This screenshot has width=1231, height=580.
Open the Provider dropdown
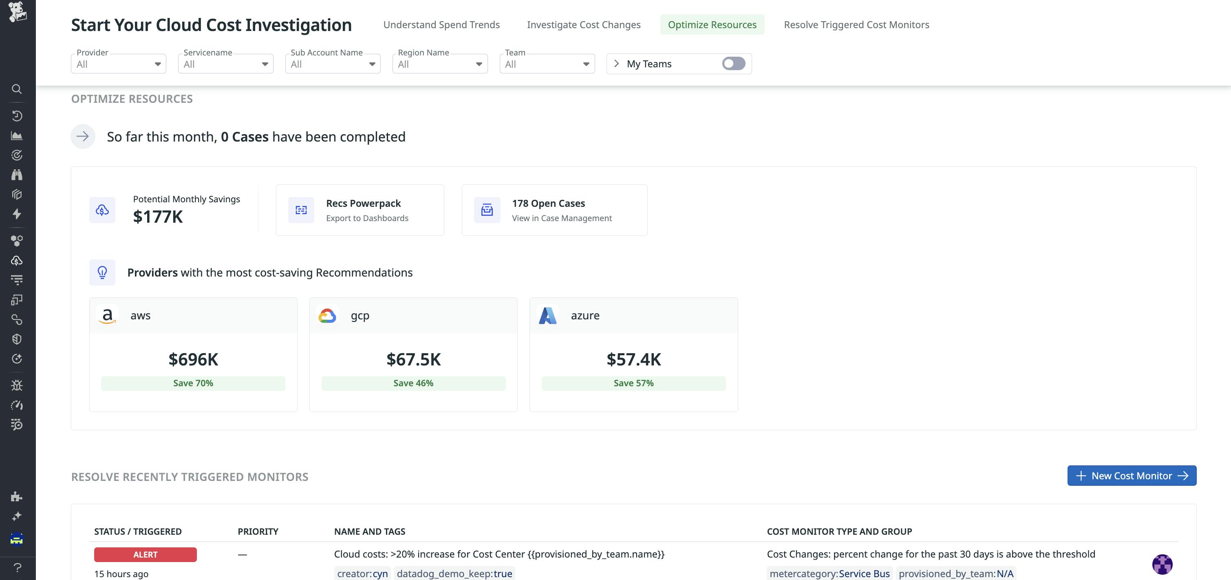118,64
